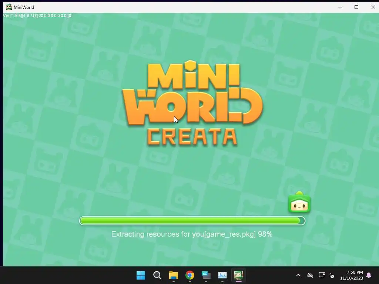Open the Windows Start menu
This screenshot has width=379, height=284.
(141, 275)
